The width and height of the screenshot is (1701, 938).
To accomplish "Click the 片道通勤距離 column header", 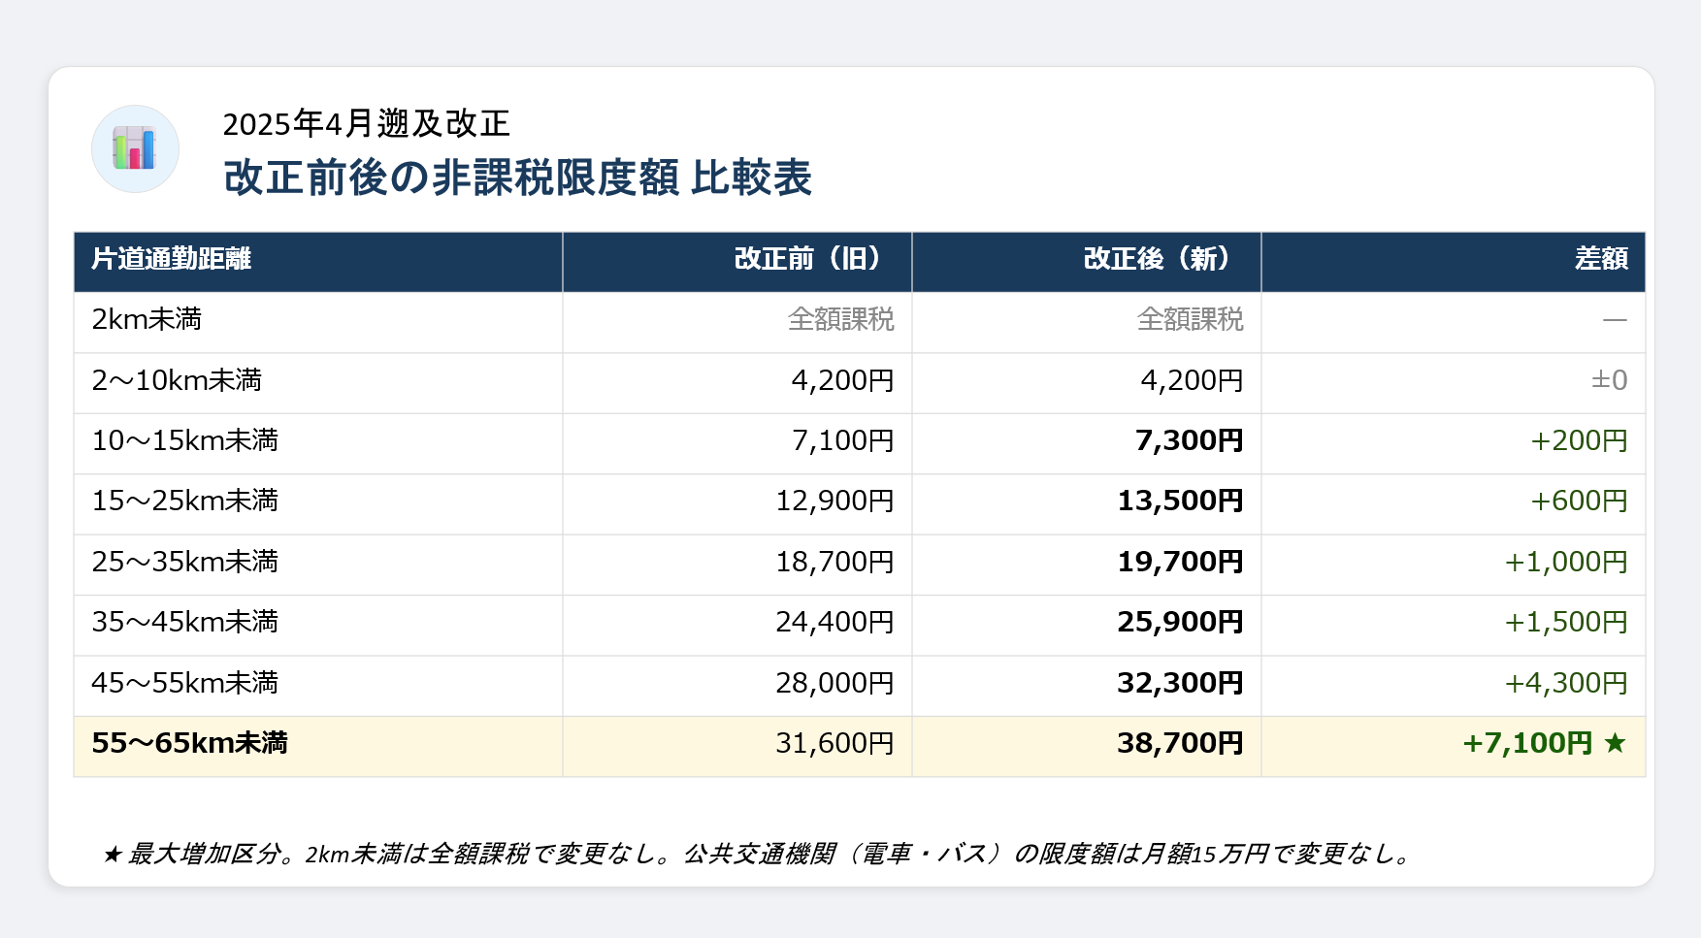I will coord(172,259).
